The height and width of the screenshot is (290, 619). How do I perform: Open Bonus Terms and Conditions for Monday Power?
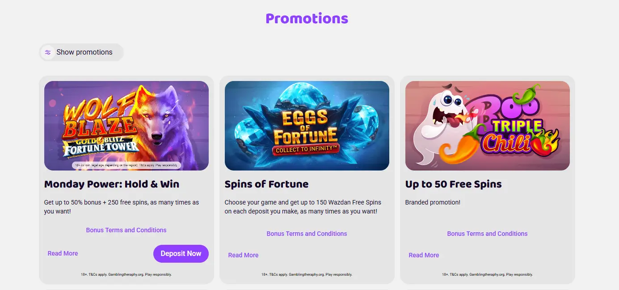126,230
